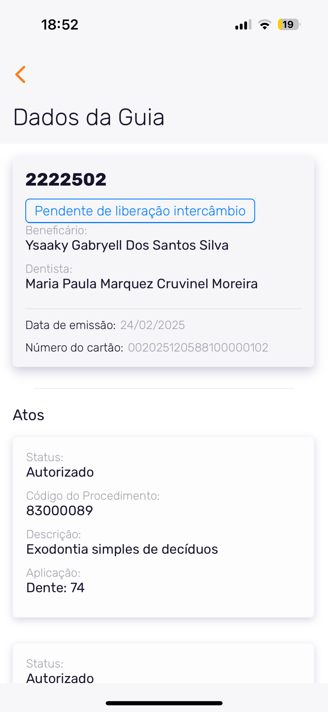Tap the Pendente de liberação intercâmbio badge
This screenshot has width=328, height=712.
click(140, 211)
